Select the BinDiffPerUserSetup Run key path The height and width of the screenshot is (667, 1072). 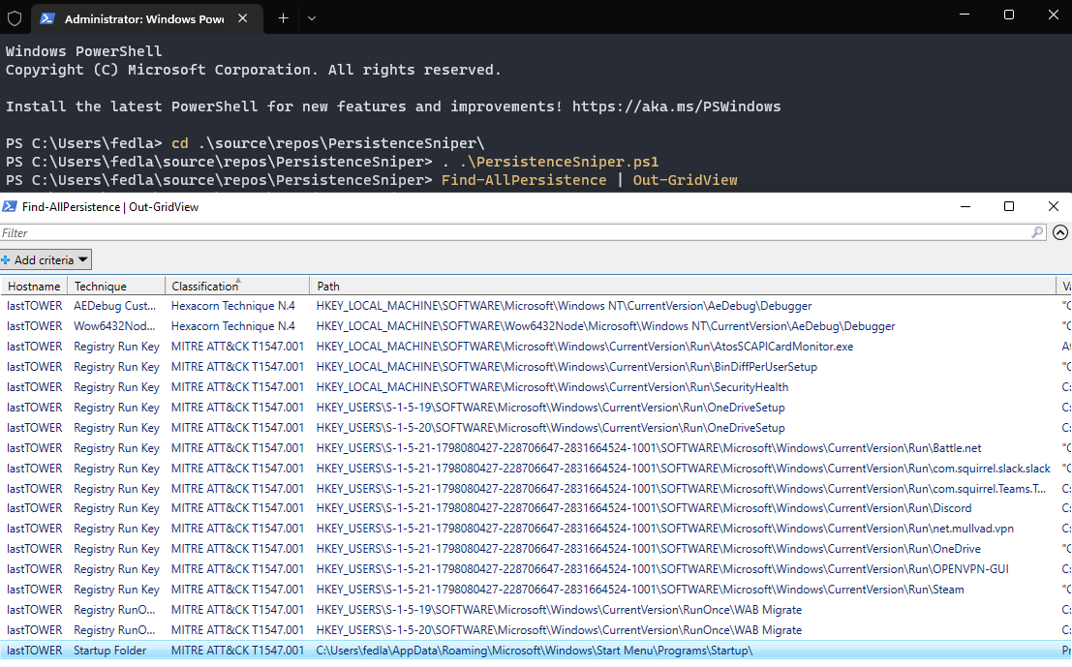pos(567,367)
